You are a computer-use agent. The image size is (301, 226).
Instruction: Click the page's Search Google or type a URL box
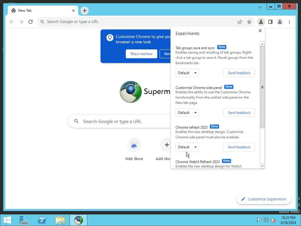(119, 121)
